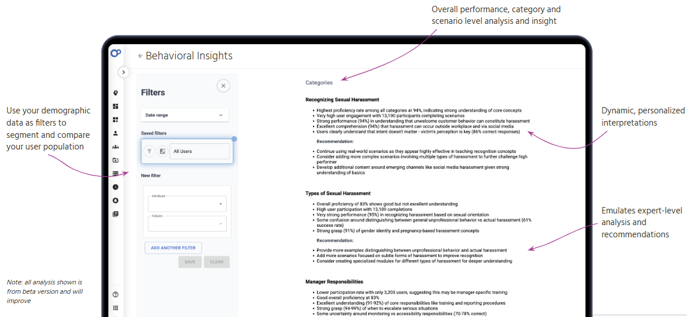The image size is (687, 317).
Task: Click the compare icon next to All Users
Action: (x=162, y=151)
